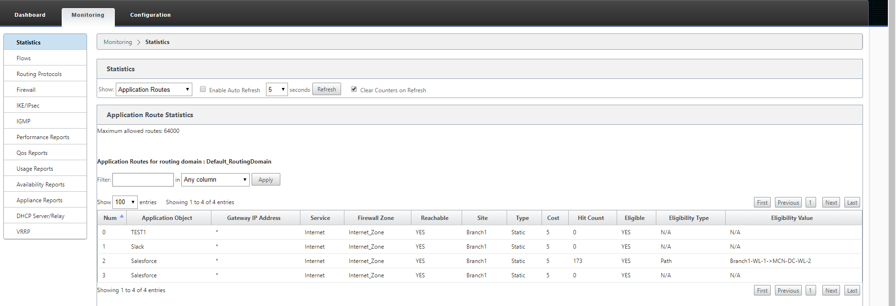Image resolution: width=896 pixels, height=306 pixels.
Task: Click the Monitoring breadcrumb link
Action: [118, 42]
